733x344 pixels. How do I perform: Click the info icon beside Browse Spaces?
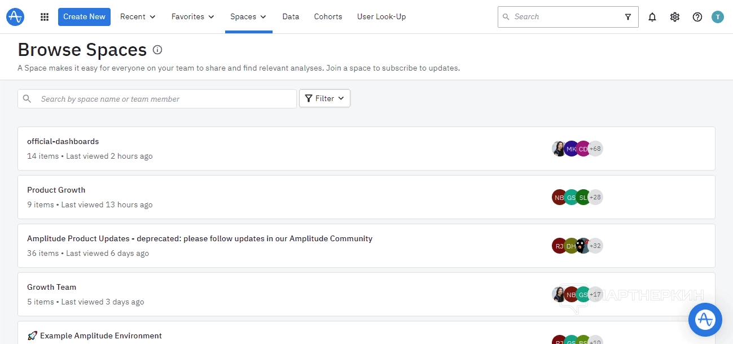click(x=157, y=50)
